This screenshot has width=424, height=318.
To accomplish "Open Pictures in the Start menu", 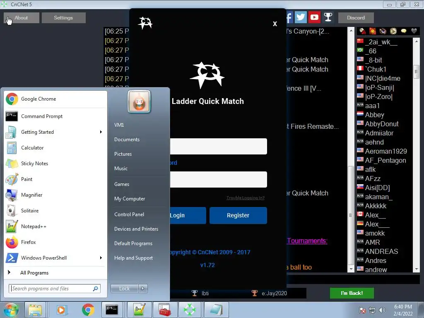I will pyautogui.click(x=123, y=154).
